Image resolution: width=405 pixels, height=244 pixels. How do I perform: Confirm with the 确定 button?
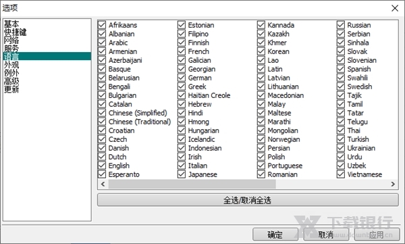pos(275,235)
